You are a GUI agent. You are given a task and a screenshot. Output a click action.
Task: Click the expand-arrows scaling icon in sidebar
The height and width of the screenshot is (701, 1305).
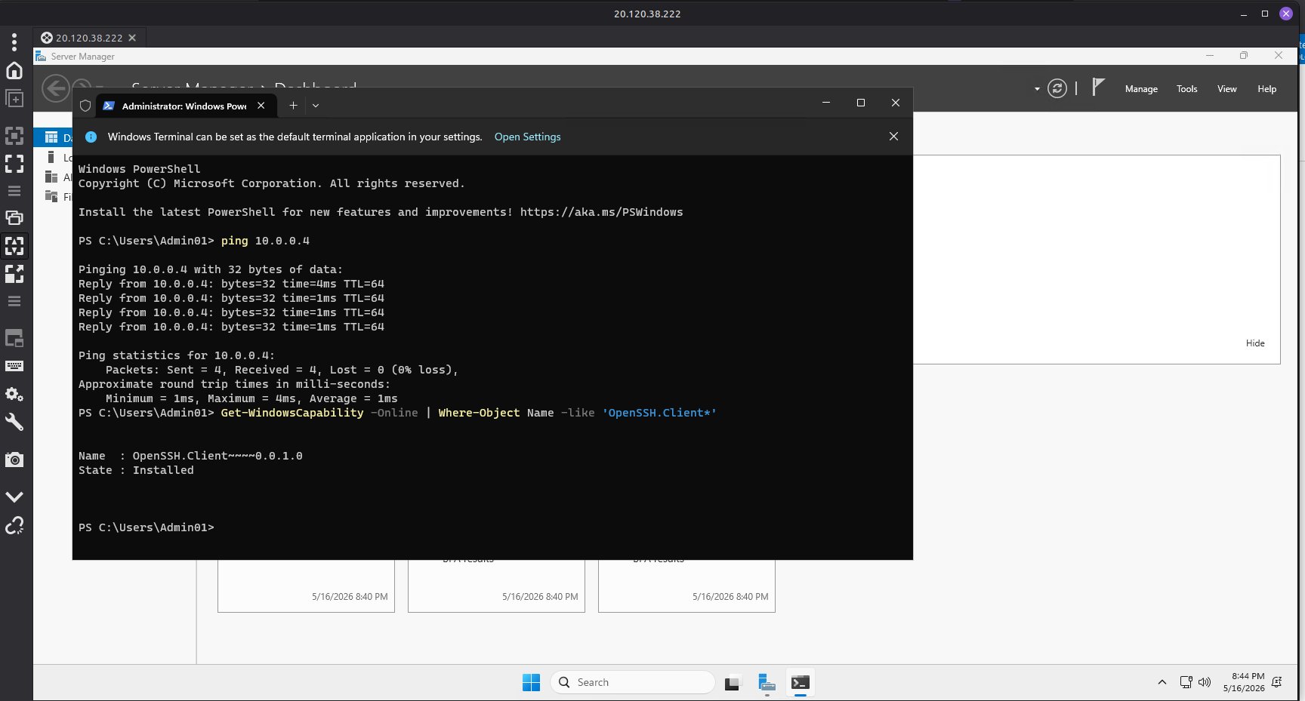tap(14, 273)
